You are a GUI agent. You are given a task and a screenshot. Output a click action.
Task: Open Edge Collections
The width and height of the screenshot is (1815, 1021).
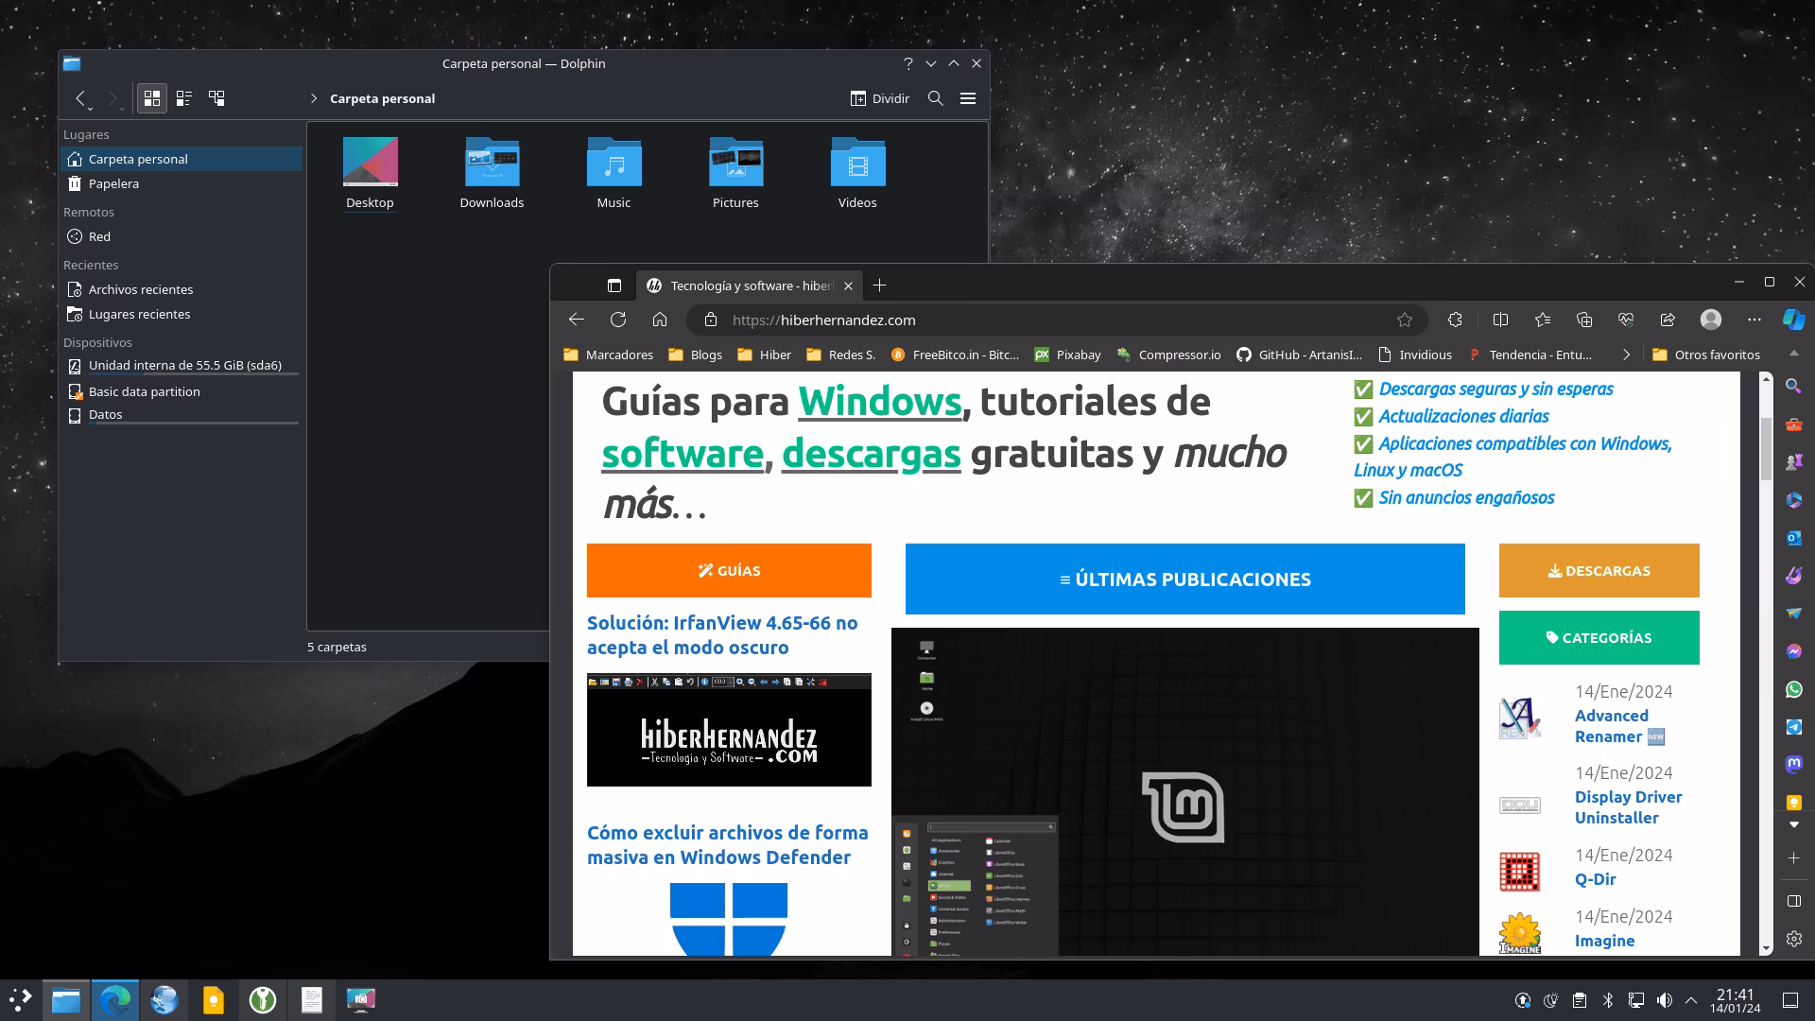pyautogui.click(x=1584, y=320)
